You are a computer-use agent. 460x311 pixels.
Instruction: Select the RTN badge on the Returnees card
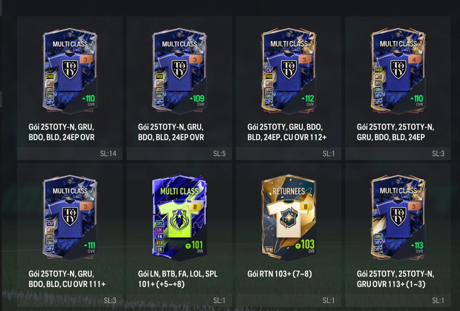269,249
